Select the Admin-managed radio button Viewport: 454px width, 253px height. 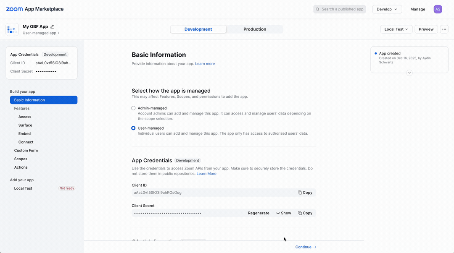click(133, 108)
